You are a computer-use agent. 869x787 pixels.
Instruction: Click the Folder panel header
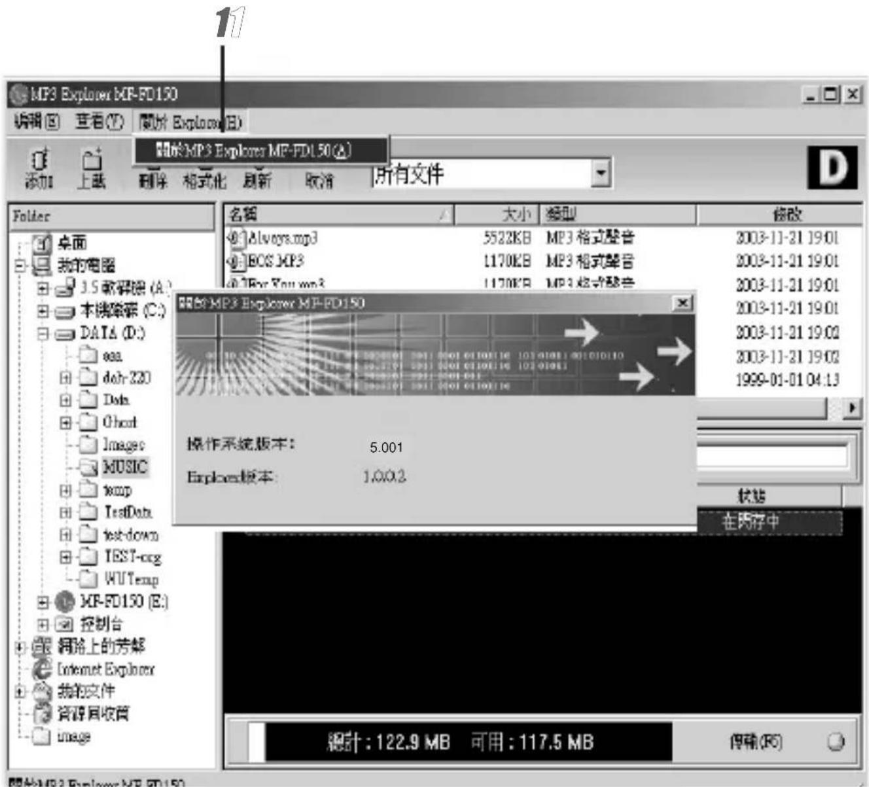click(x=113, y=216)
